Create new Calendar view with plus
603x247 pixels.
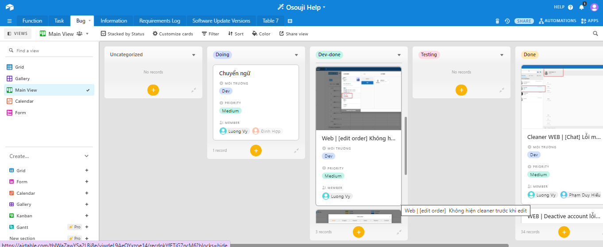click(x=87, y=193)
